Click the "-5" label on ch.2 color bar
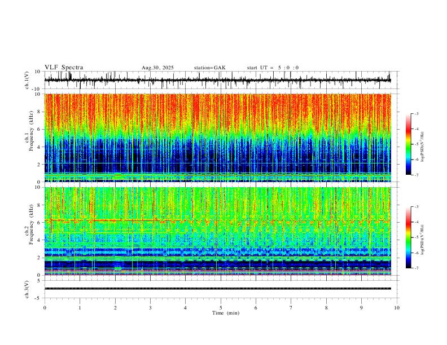447x345 pixels. point(417,237)
